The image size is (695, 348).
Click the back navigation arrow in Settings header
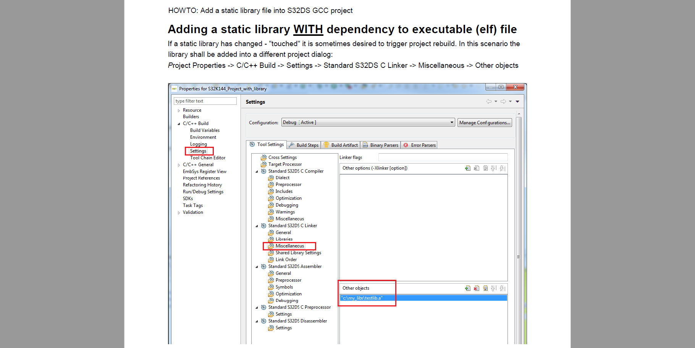coord(489,101)
